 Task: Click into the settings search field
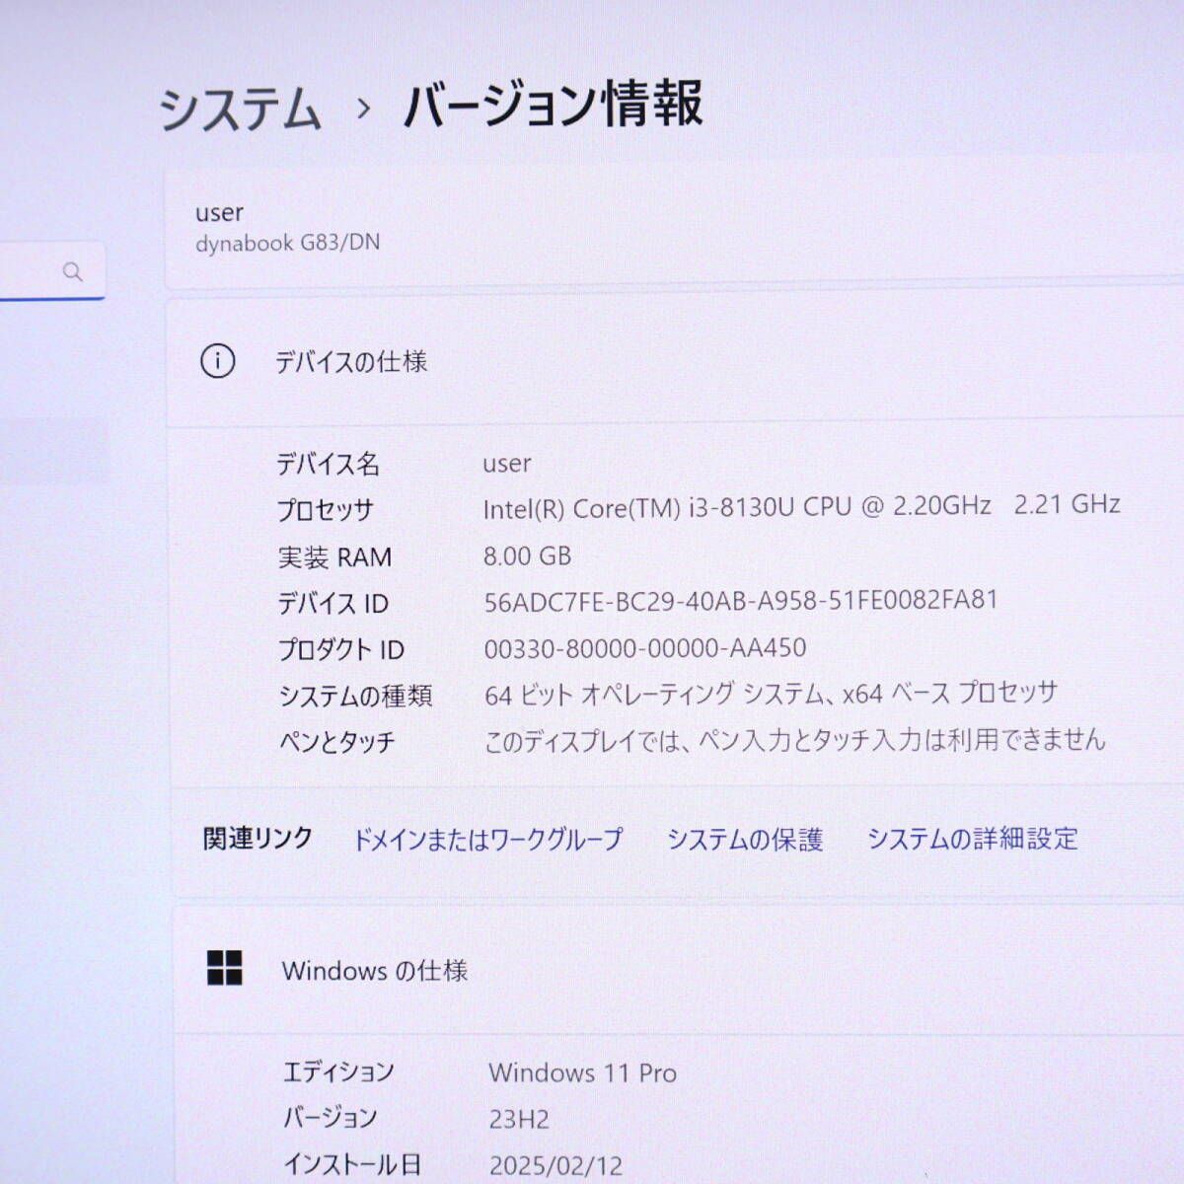click(52, 270)
